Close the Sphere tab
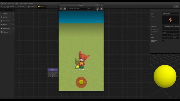 tap(45, 7)
